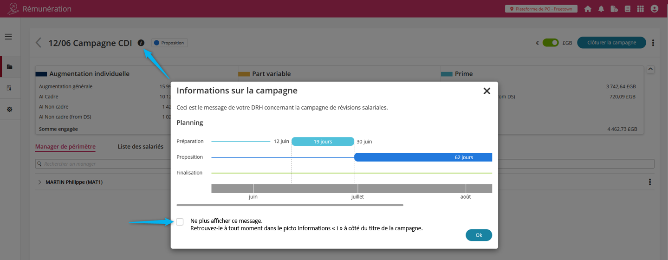Click the document info icon in header
This screenshot has width=668, height=260.
[x=614, y=9]
